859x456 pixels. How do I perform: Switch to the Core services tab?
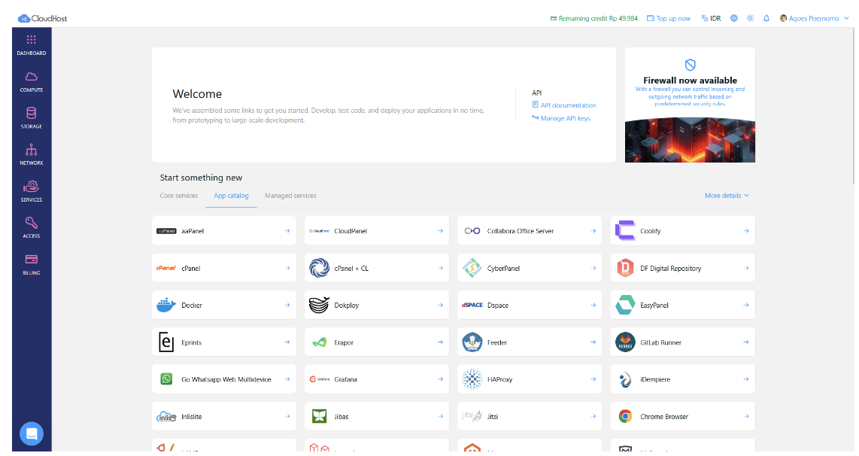click(178, 196)
